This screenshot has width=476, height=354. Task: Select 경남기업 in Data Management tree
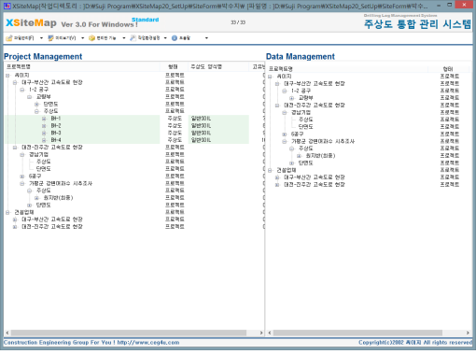point(301,112)
